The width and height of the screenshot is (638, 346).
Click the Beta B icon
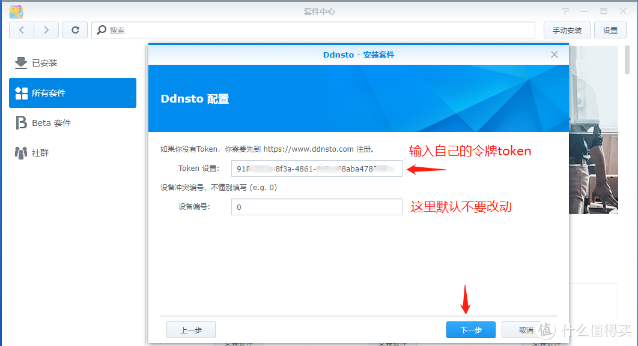[21, 123]
